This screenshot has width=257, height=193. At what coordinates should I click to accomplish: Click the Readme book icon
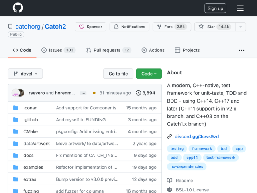tap(169, 181)
